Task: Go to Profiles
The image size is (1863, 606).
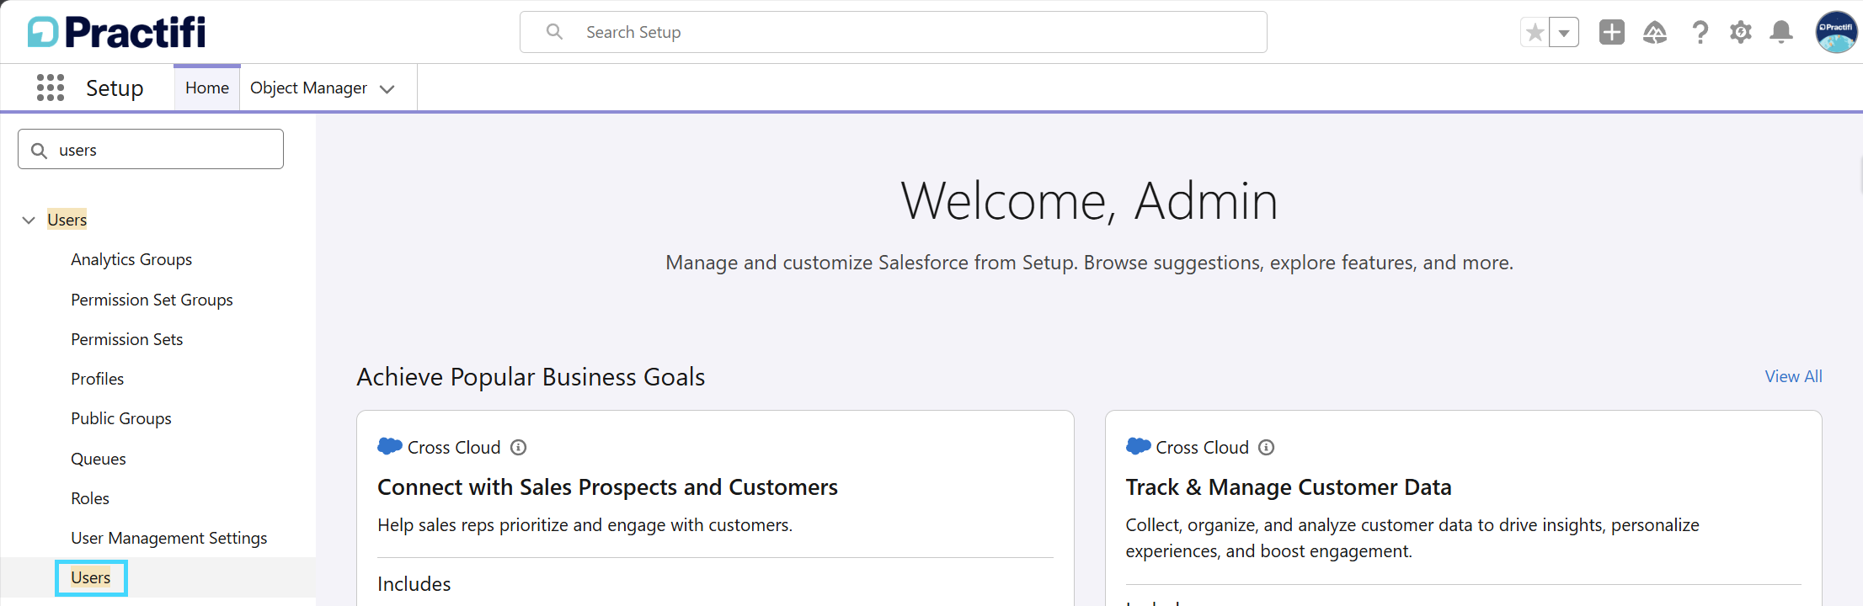Action: (x=98, y=379)
